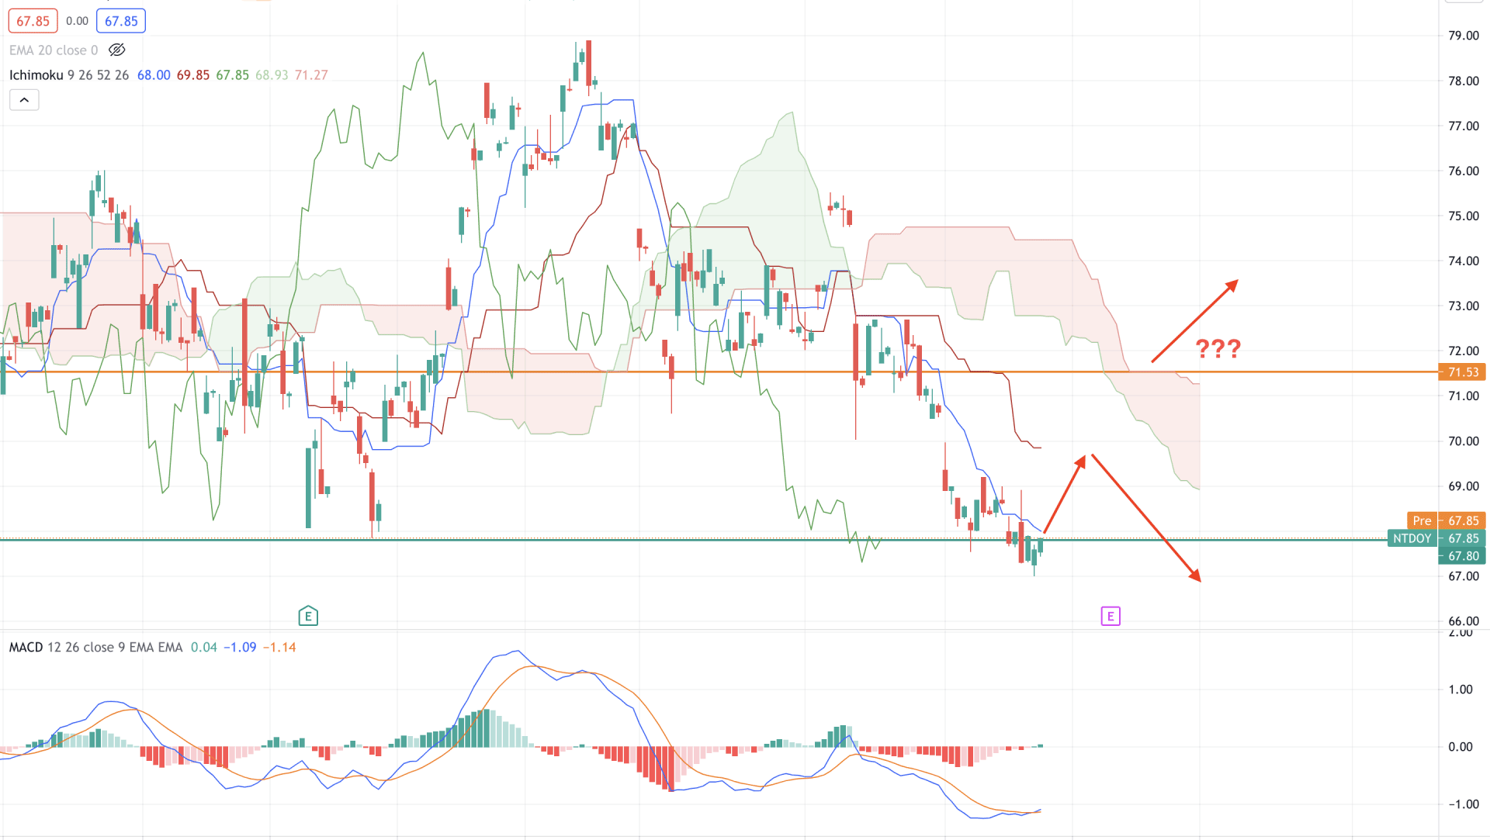Click MACD value -1.09

pyautogui.click(x=240, y=647)
